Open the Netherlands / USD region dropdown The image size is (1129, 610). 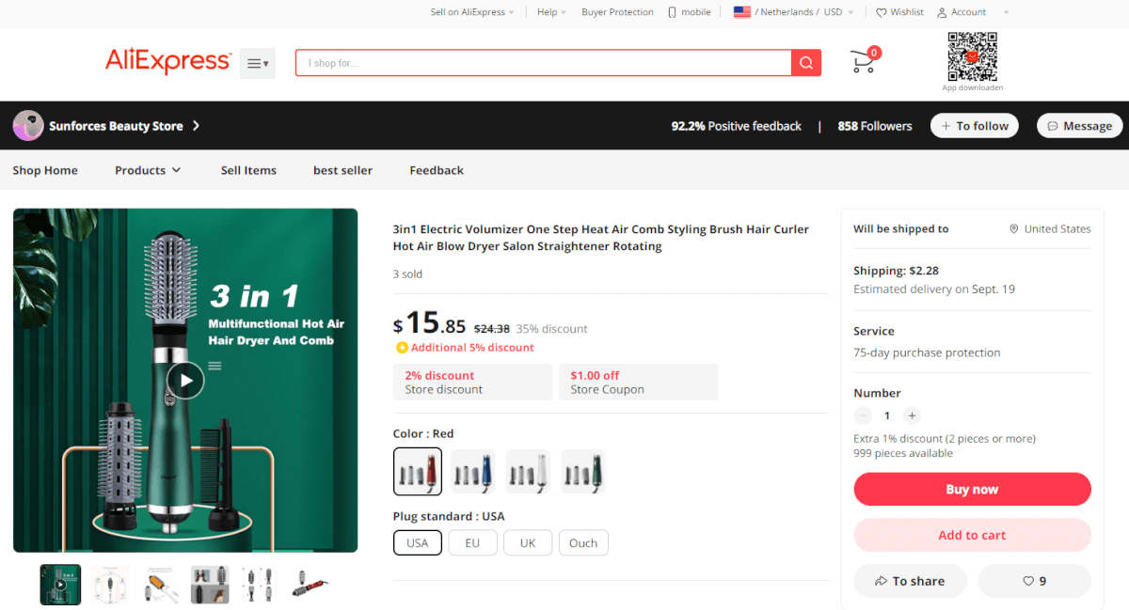(x=793, y=12)
